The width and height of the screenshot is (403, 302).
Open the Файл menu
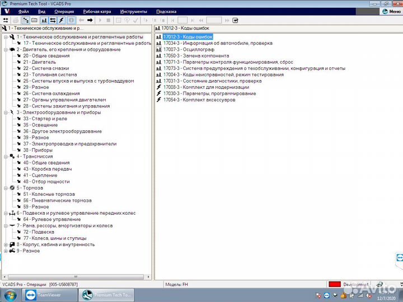click(x=24, y=12)
